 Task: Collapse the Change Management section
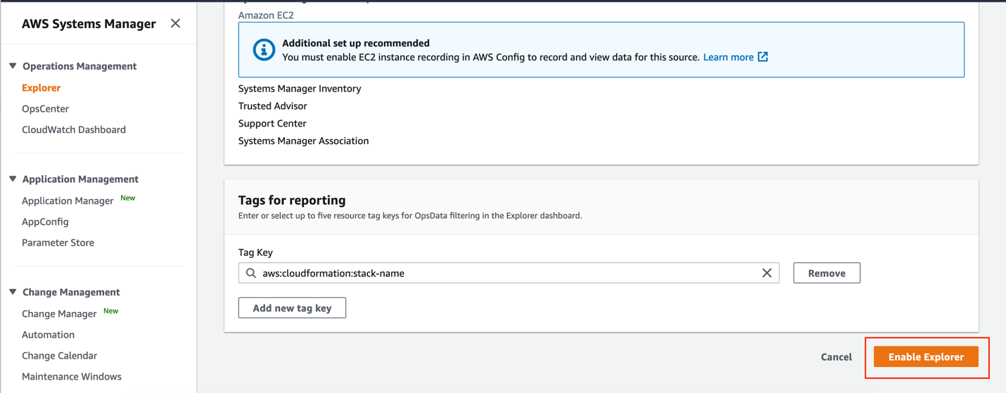13,292
